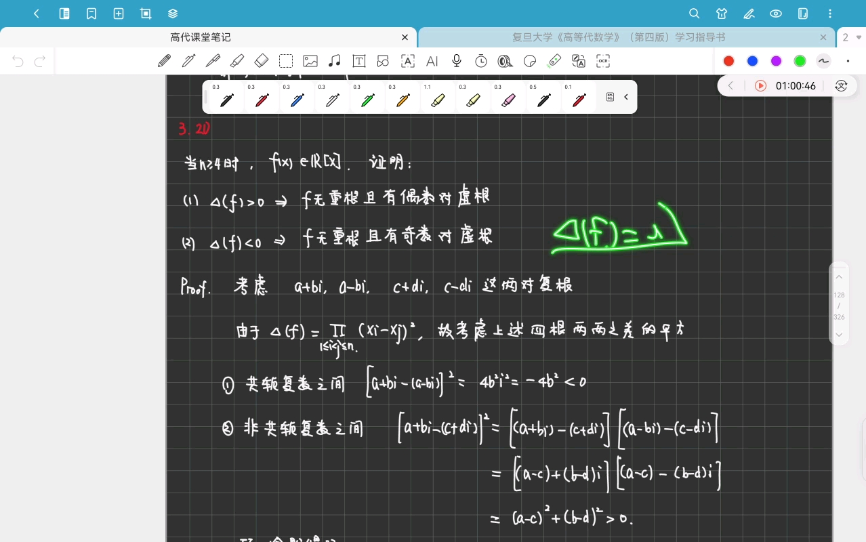
Task: Add a new page with plus icon
Action: pos(119,14)
